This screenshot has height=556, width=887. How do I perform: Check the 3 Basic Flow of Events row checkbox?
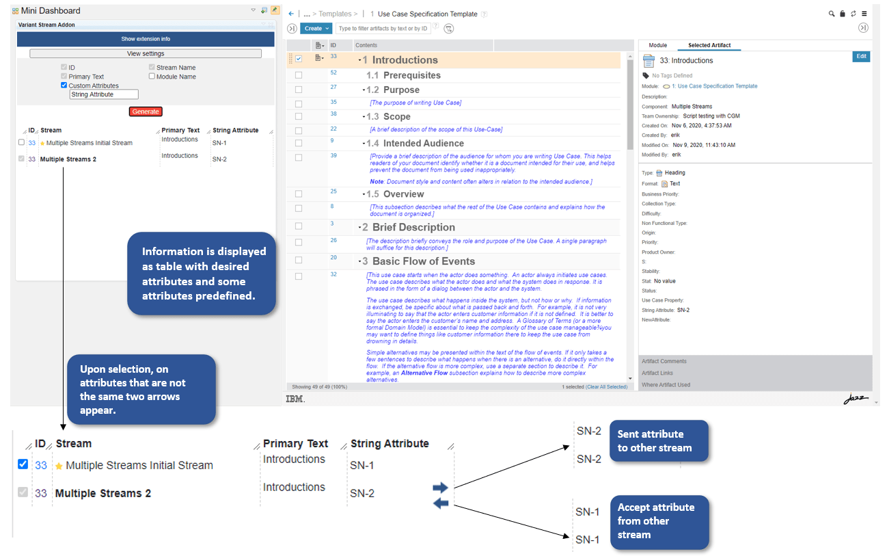coord(299,260)
